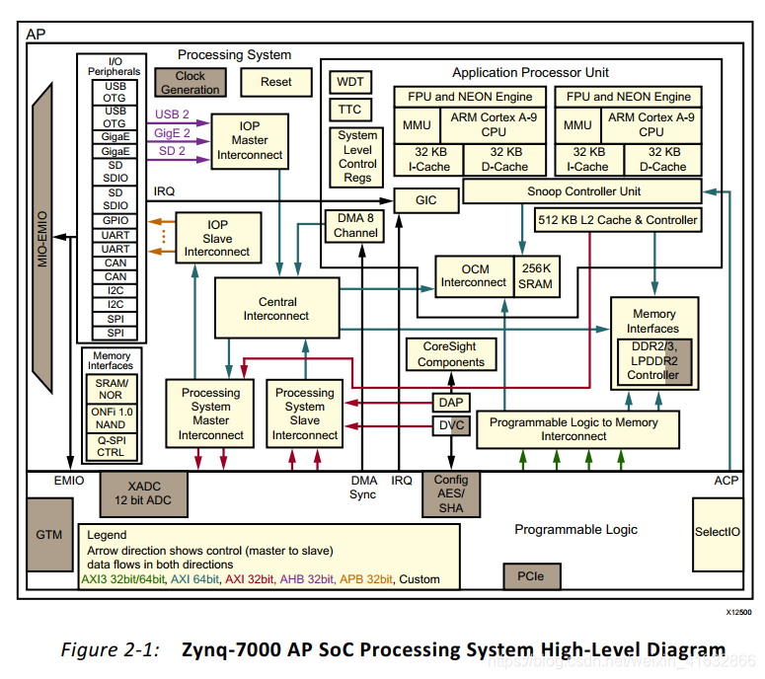Select the purple GigE 2 label
Viewport: 765px width, 679px height.
pyautogui.click(x=172, y=133)
